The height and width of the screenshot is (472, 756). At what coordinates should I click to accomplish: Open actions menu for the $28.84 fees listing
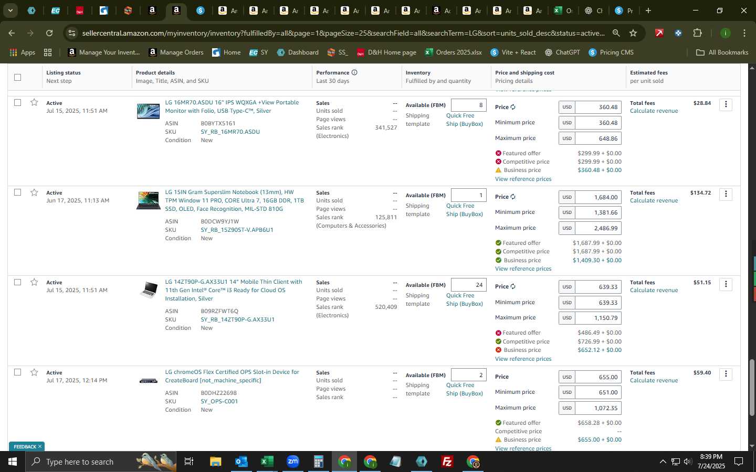(x=726, y=104)
